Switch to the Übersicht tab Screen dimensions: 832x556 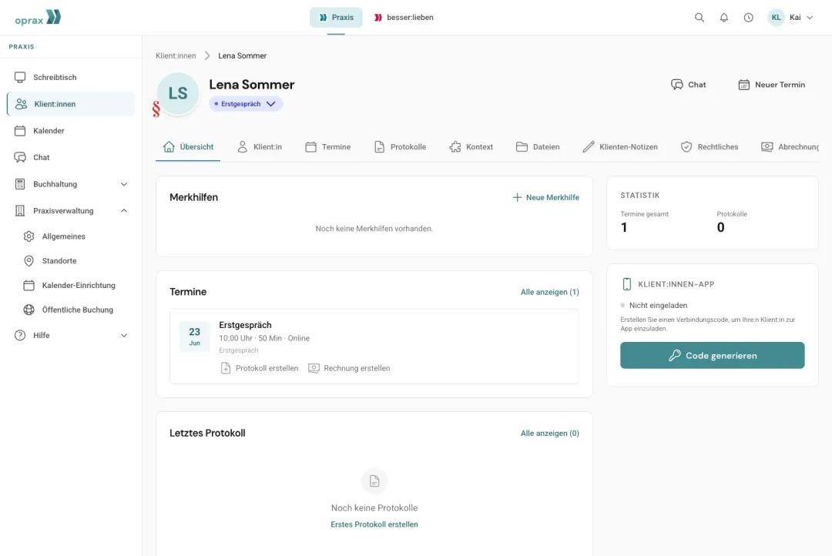click(x=188, y=147)
